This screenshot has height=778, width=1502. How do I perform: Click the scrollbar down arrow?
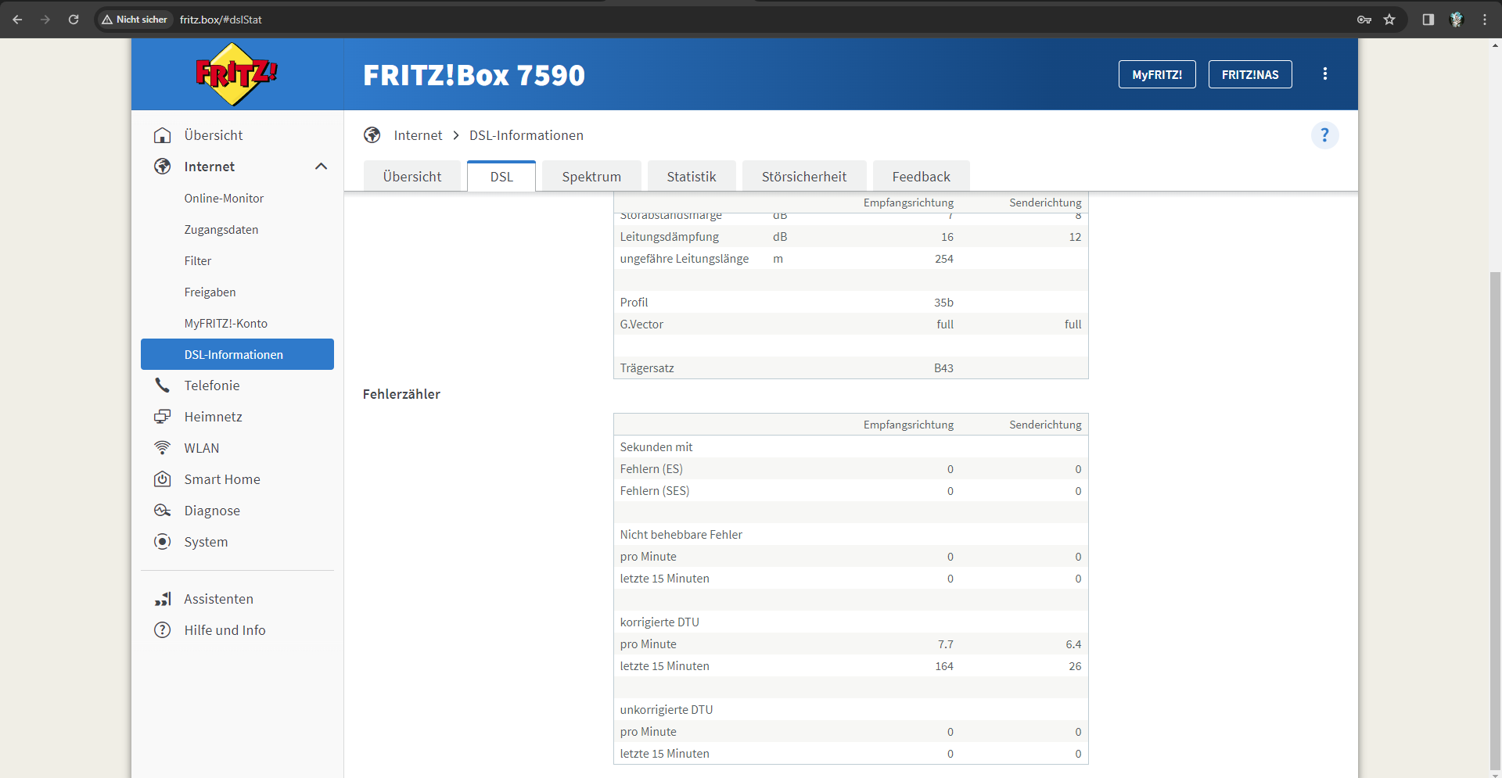click(1496, 774)
